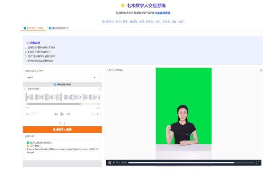Screen dimensions: 277x177
Task: Switch to the 实时语音数字人 tab
Action: click(x=59, y=28)
